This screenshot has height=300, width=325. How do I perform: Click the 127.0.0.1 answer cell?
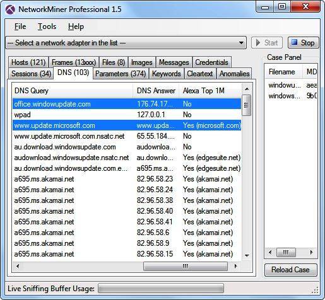(151, 115)
